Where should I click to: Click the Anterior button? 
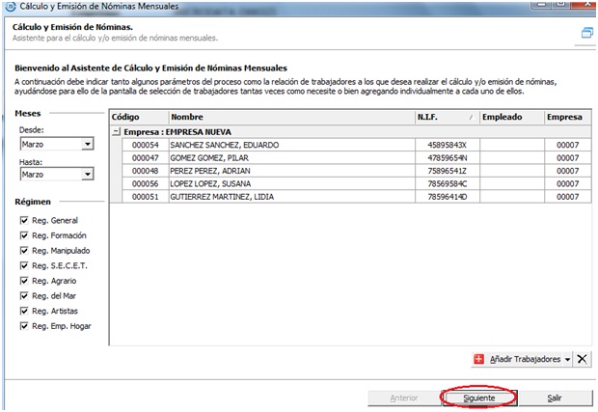coord(404,398)
